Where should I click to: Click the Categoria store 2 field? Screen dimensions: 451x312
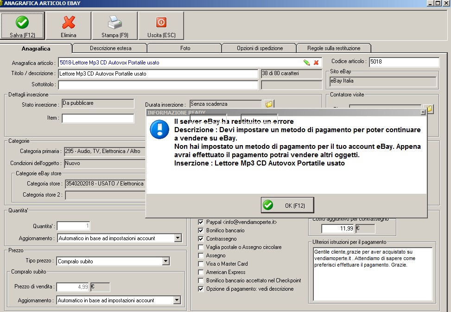pyautogui.click(x=105, y=195)
